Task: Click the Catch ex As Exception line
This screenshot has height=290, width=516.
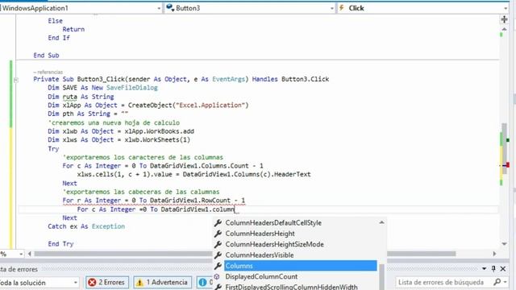Action: [86, 226]
